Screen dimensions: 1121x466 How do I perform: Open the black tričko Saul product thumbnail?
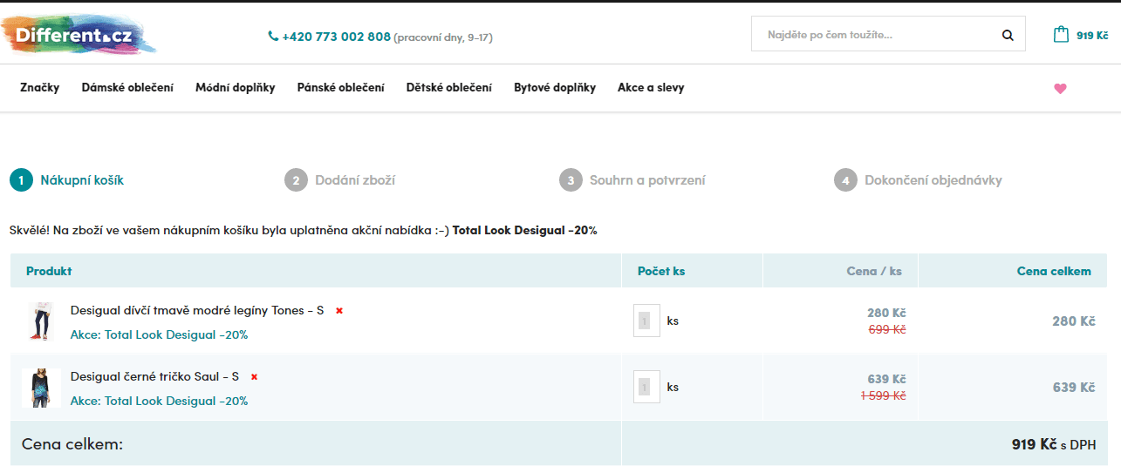[42, 388]
